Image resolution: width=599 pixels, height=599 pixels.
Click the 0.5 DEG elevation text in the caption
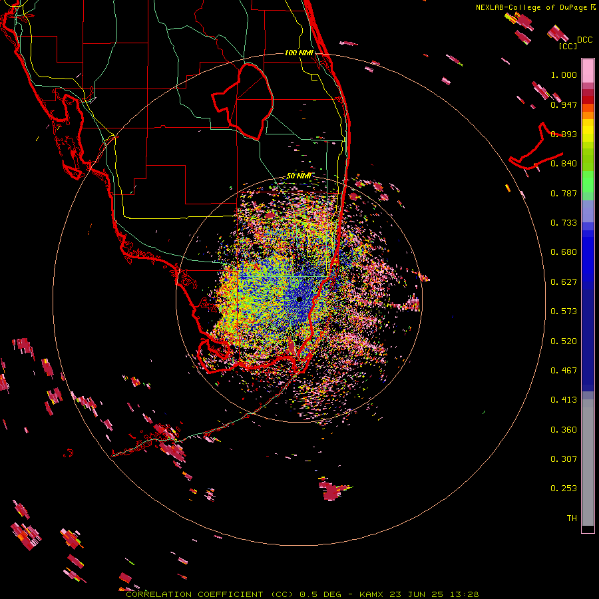321,594
